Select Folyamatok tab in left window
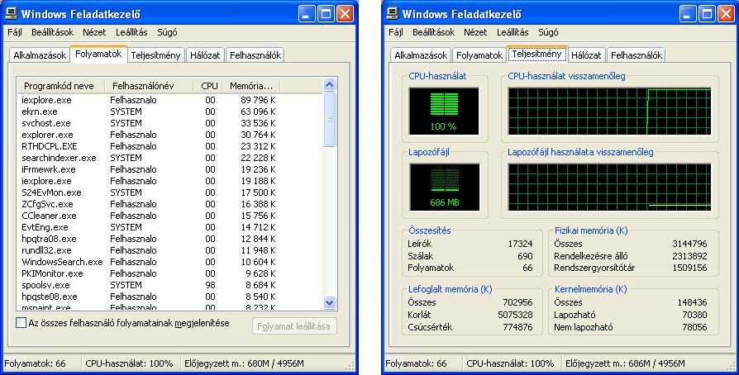739x375 pixels. [x=98, y=55]
